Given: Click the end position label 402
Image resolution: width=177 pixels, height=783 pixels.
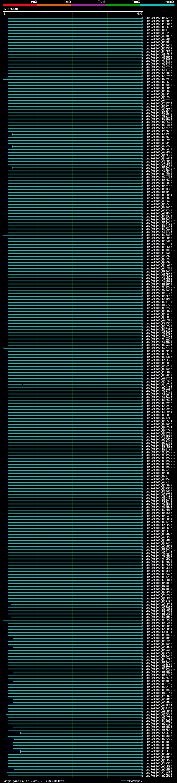Looking at the screenshot, I should coord(139,14).
